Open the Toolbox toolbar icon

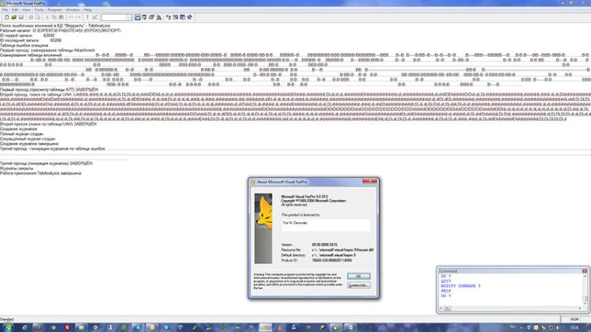click(190, 17)
